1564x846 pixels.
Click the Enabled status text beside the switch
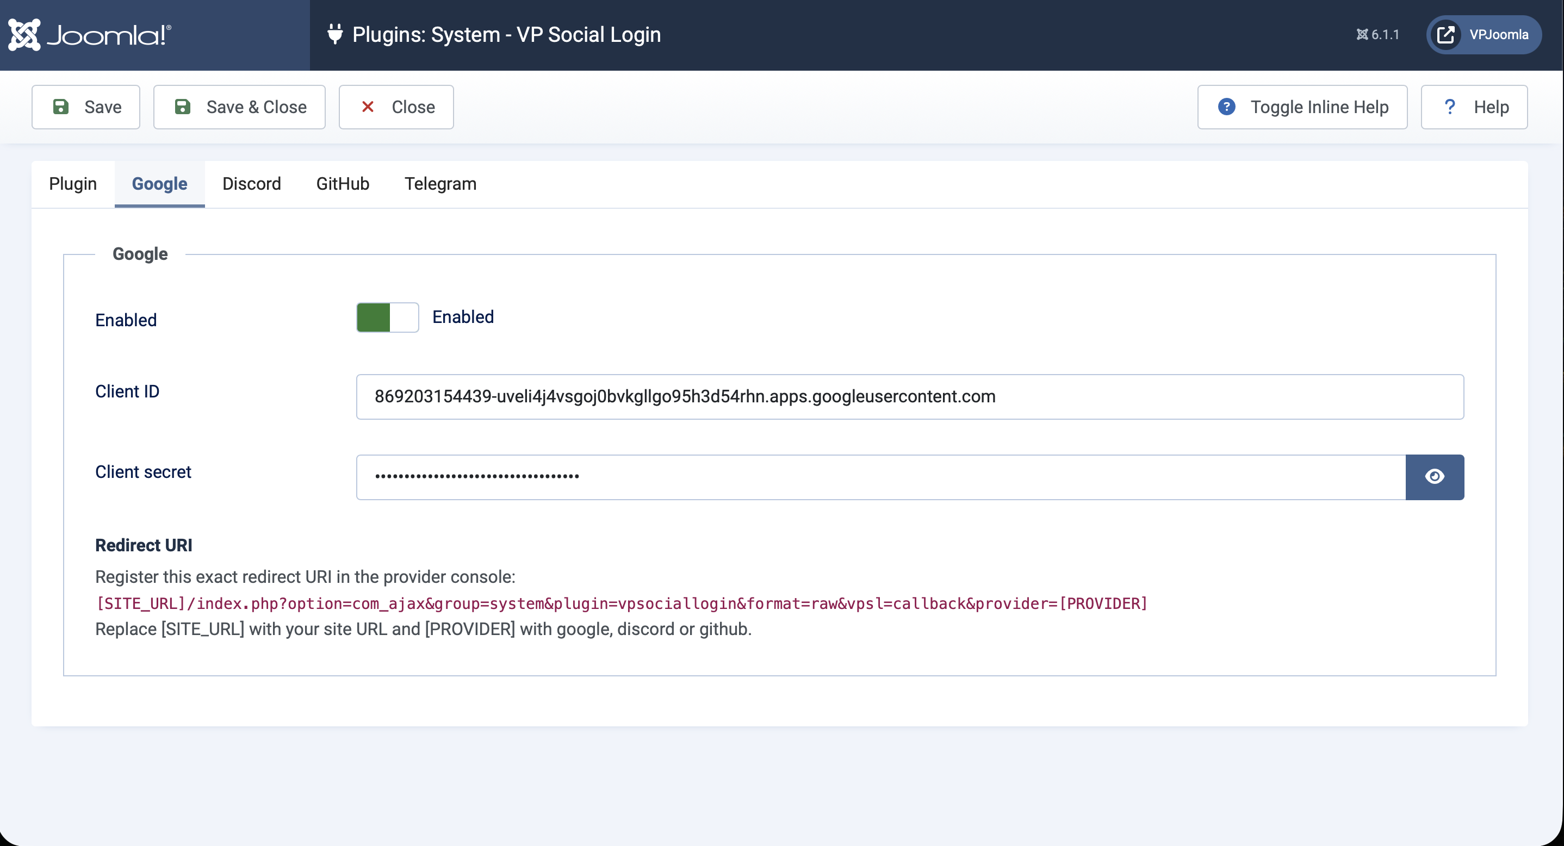coord(463,317)
